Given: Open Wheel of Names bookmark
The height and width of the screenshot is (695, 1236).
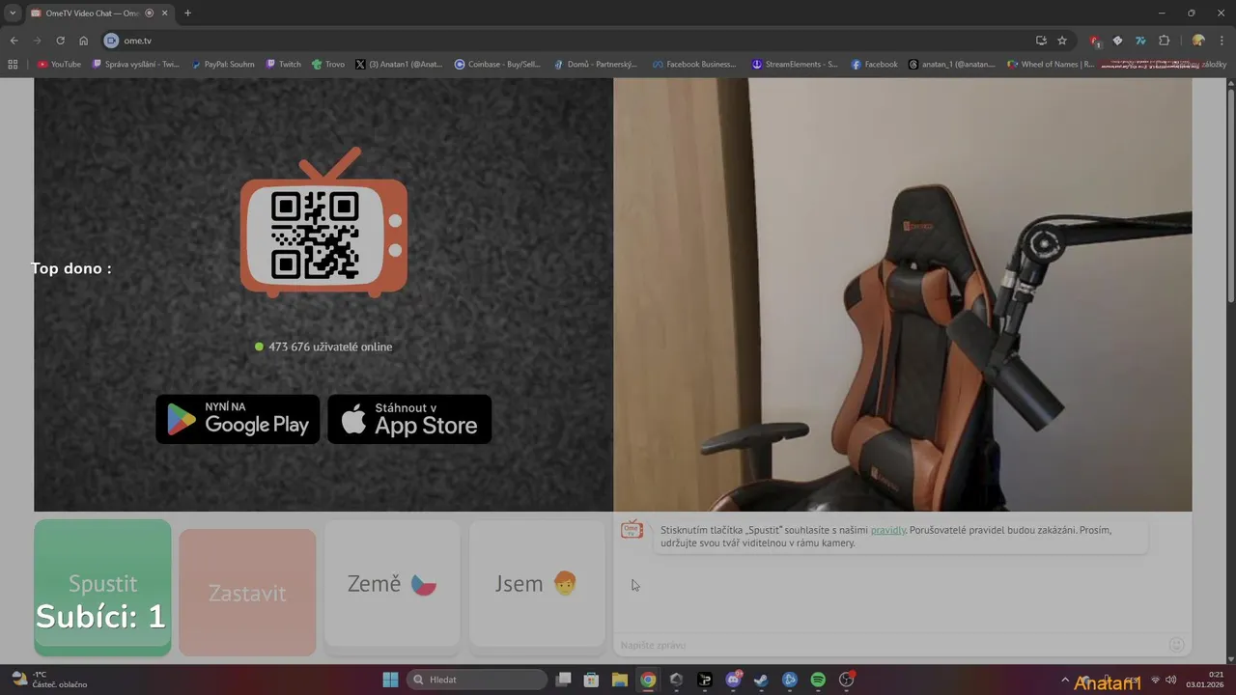Looking at the screenshot, I should (x=1051, y=65).
